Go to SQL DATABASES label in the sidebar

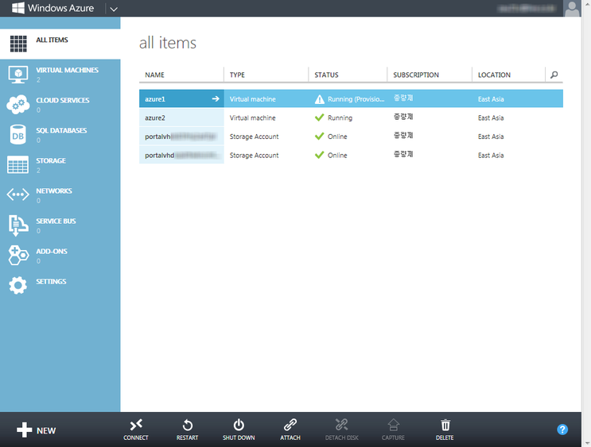61,130
